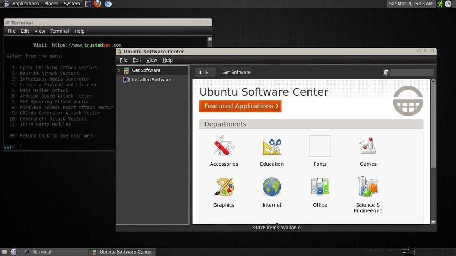Screen dimensions: 456x256
Task: Click the Internet label
Action: click(x=272, y=205)
